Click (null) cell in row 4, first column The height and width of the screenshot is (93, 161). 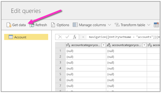86,68
